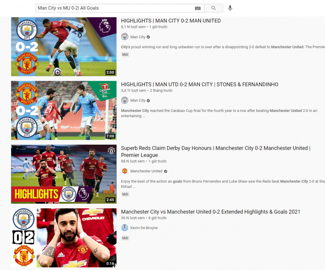This screenshot has height=270, width=325.
Task: Open the 7:00 Carabao Cup thumbnail
Action: click(x=64, y=110)
